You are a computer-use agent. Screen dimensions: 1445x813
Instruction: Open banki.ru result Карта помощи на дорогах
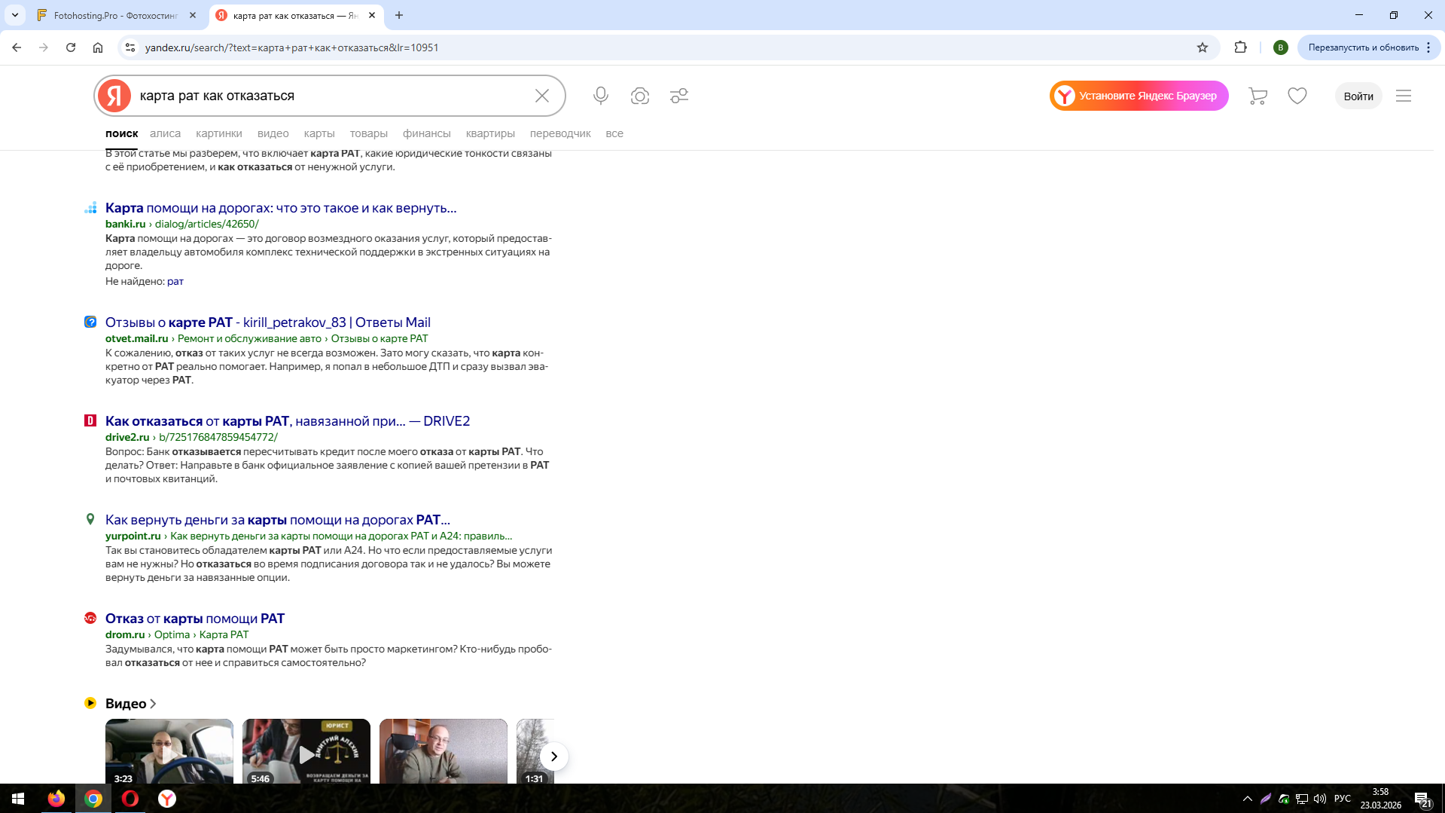(x=281, y=208)
